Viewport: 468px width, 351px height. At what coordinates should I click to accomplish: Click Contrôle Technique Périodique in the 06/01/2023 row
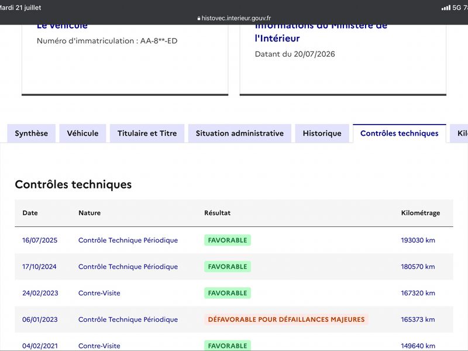click(128, 319)
